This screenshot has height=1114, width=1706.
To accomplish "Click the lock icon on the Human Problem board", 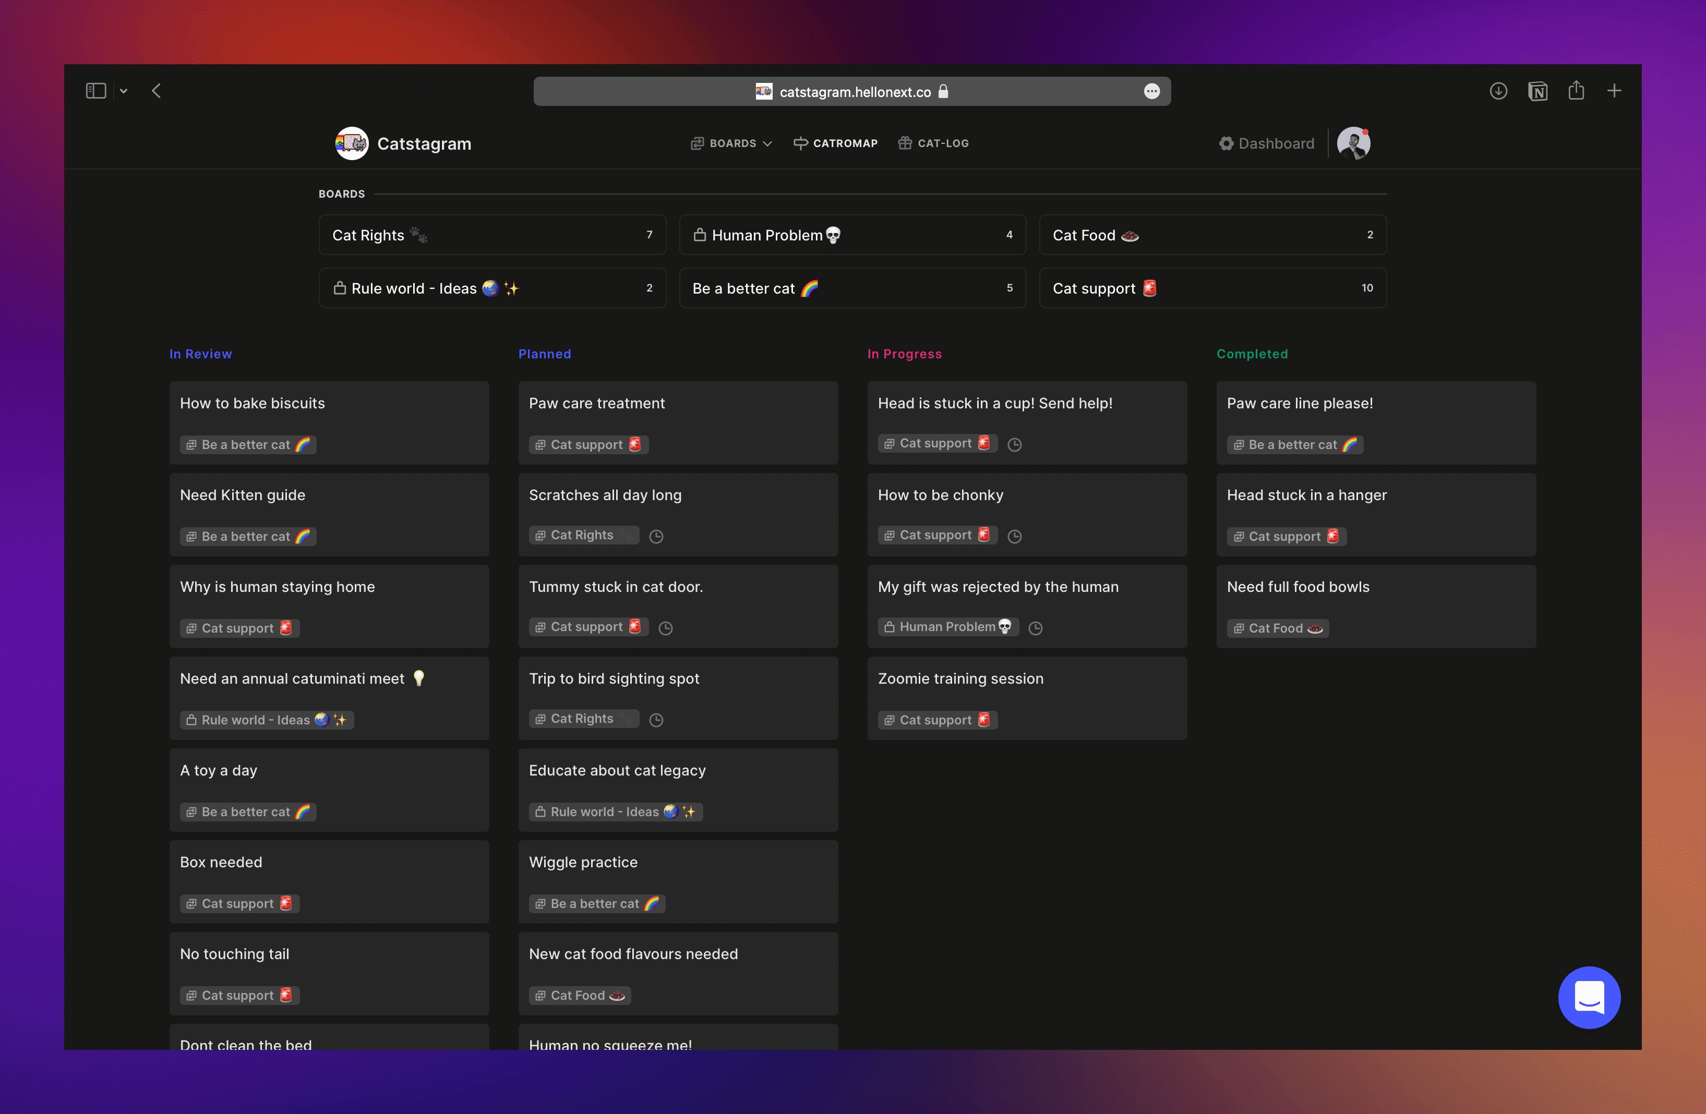I will (x=700, y=234).
